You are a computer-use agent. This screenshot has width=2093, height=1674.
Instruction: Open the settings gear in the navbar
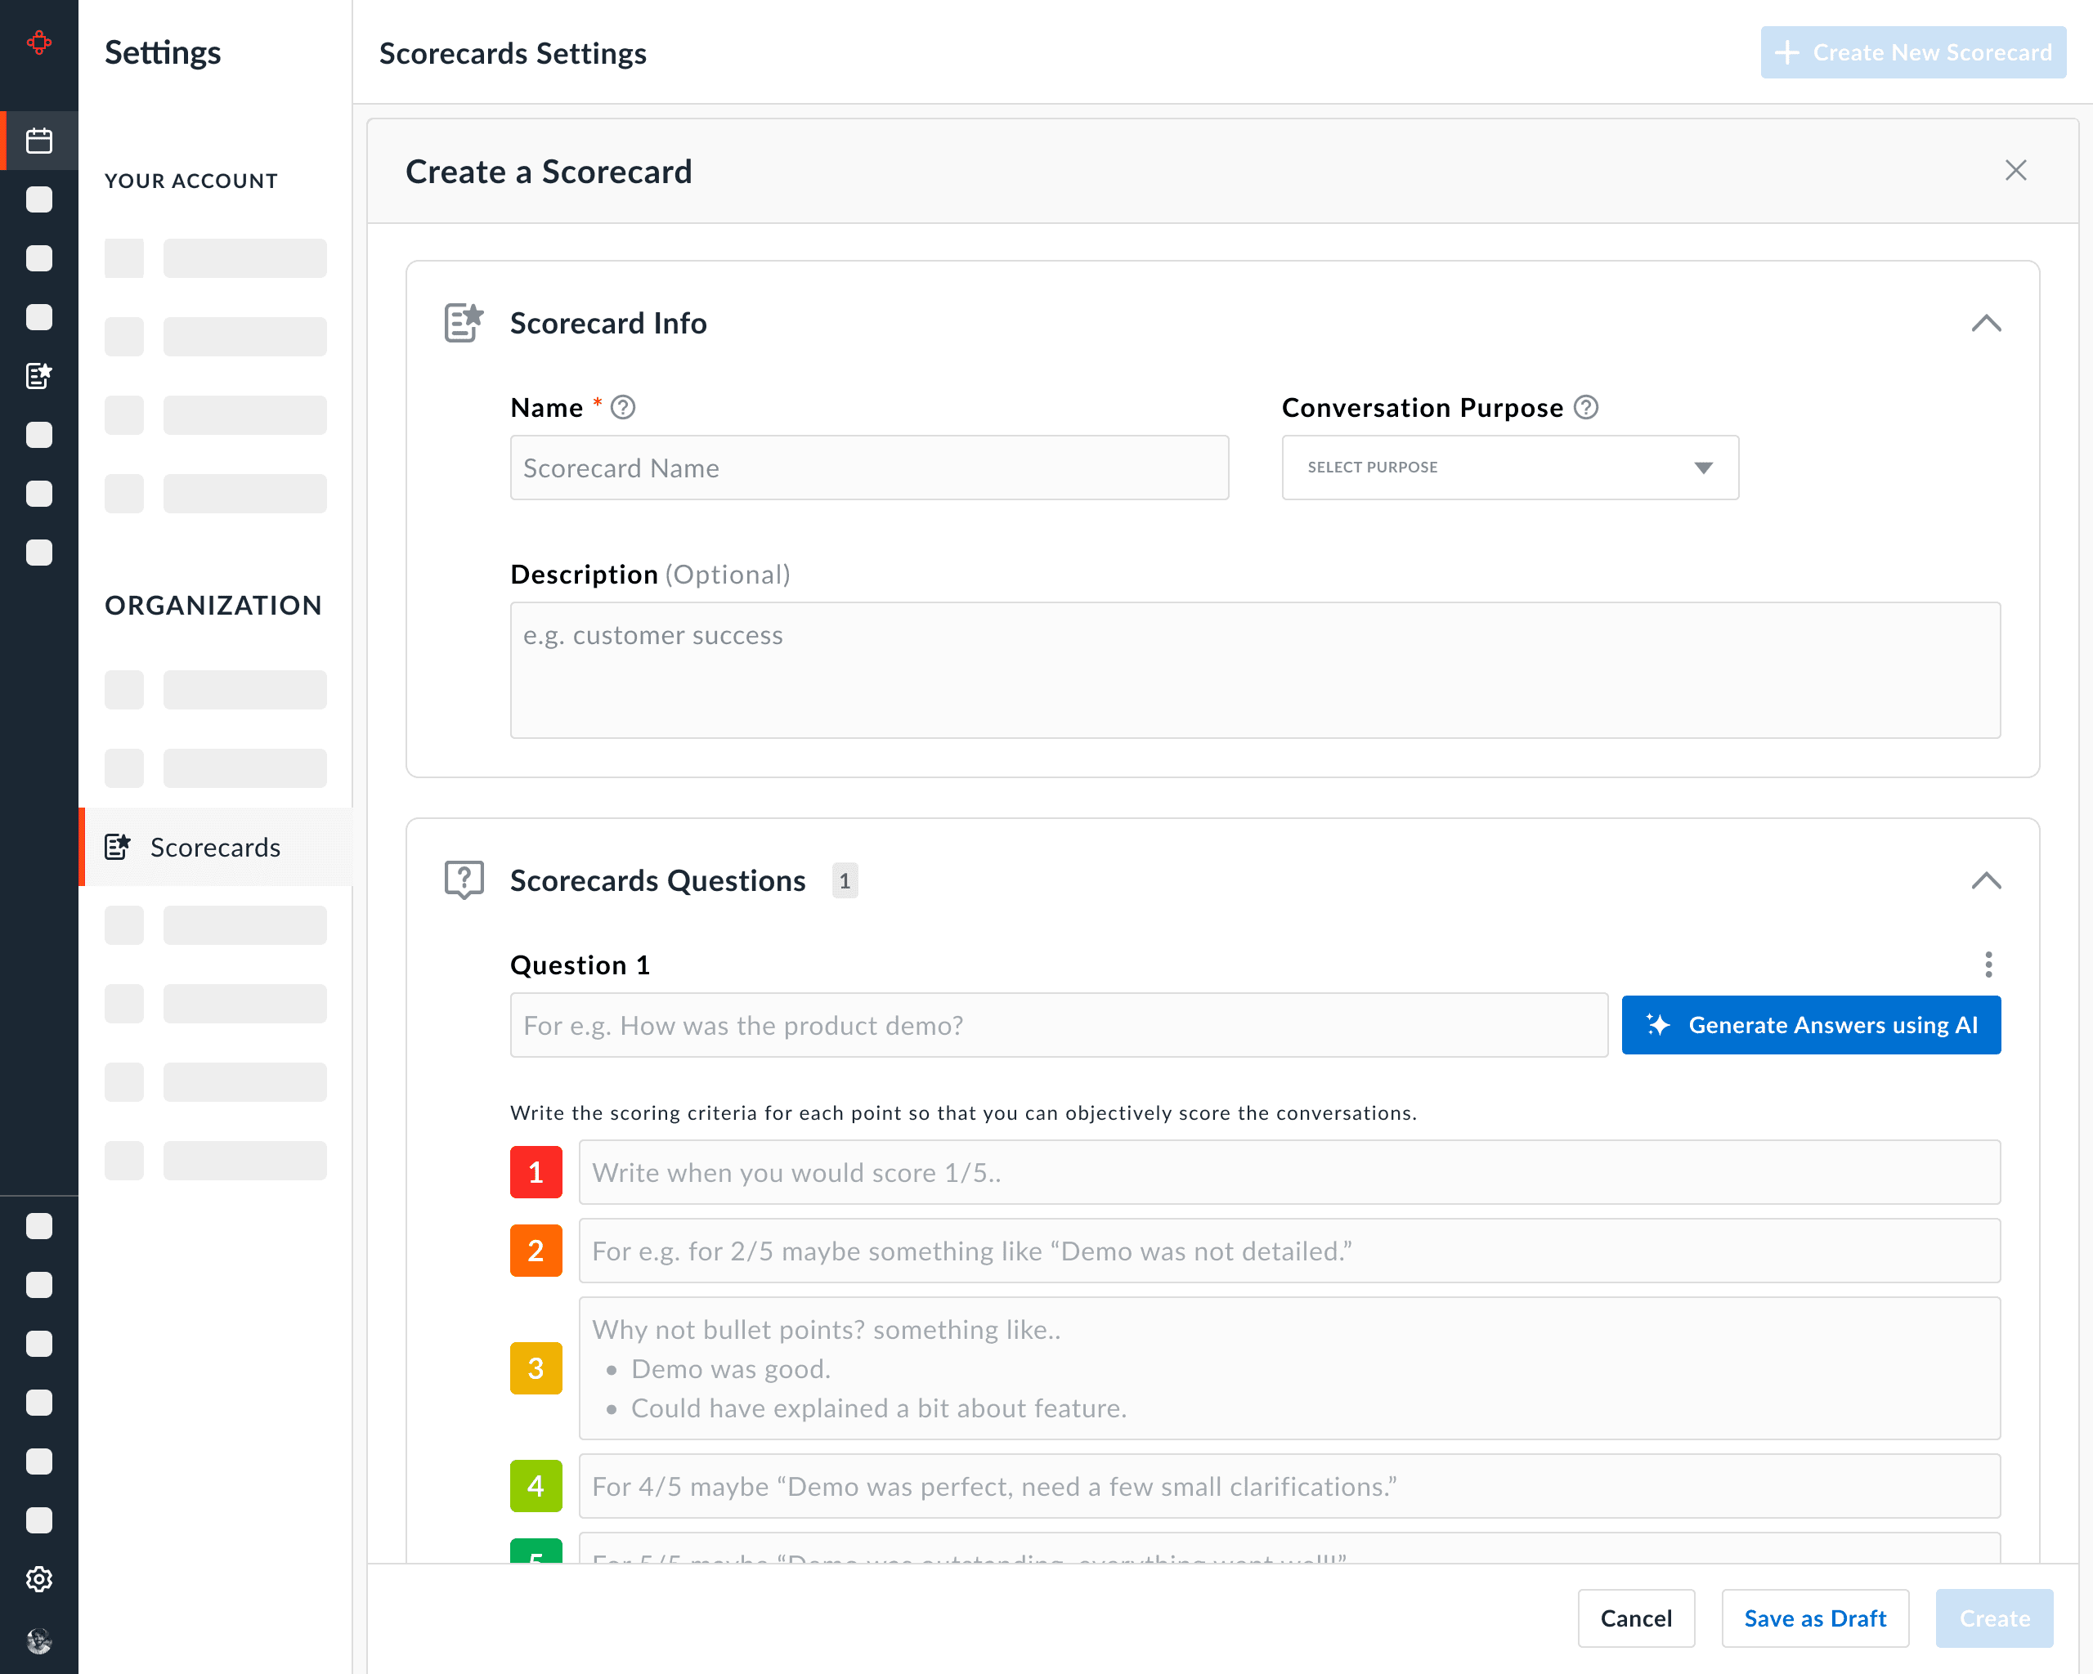pyautogui.click(x=38, y=1579)
